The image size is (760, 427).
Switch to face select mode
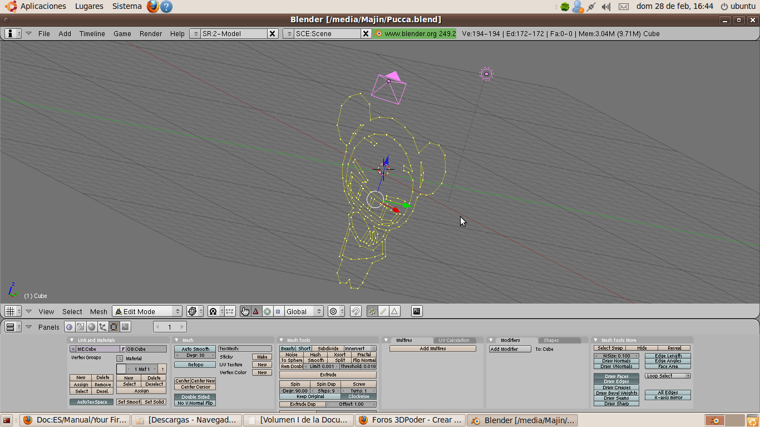394,311
